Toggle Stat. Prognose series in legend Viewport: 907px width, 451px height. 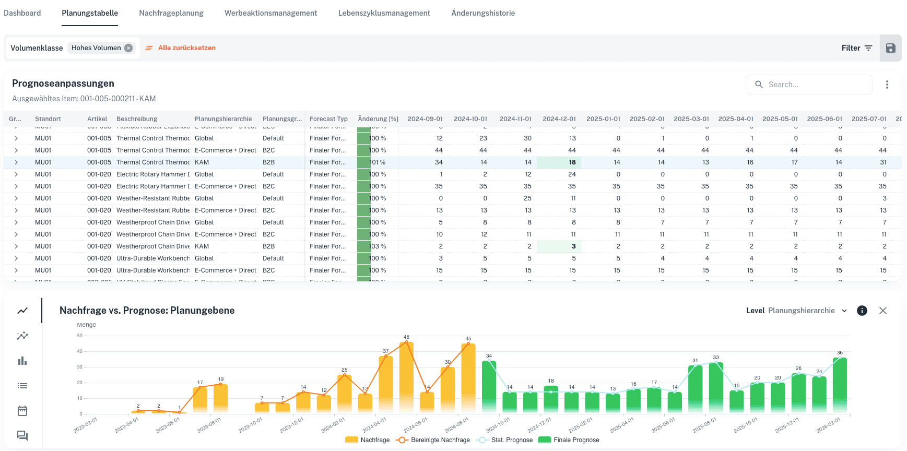[505, 440]
